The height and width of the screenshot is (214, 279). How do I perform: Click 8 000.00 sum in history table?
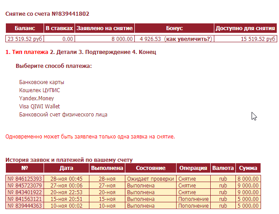248,179
